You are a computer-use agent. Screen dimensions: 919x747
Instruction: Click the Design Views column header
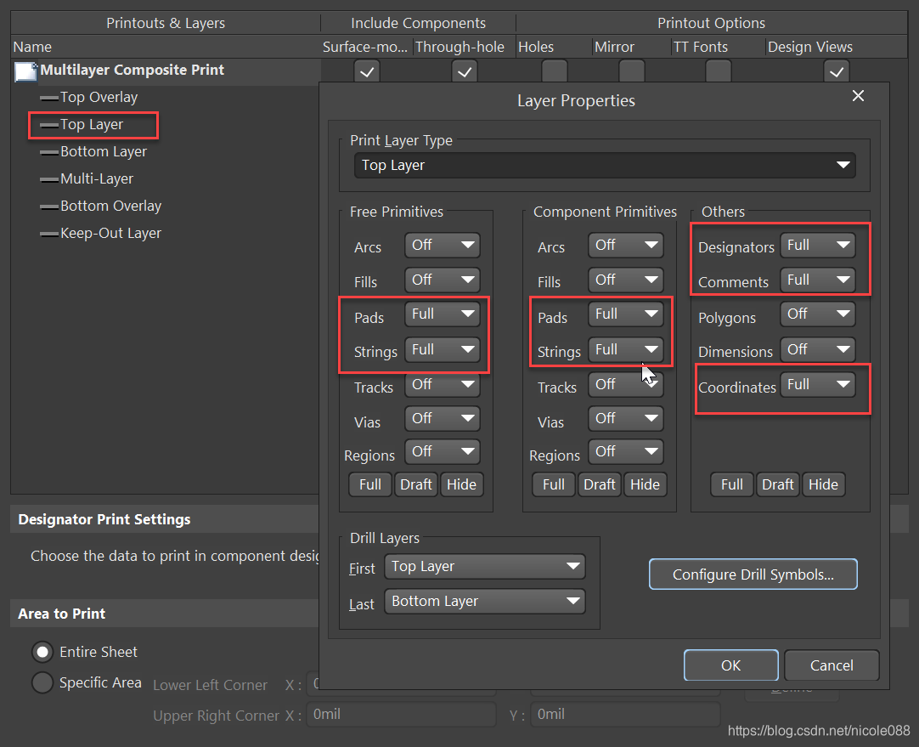click(809, 48)
